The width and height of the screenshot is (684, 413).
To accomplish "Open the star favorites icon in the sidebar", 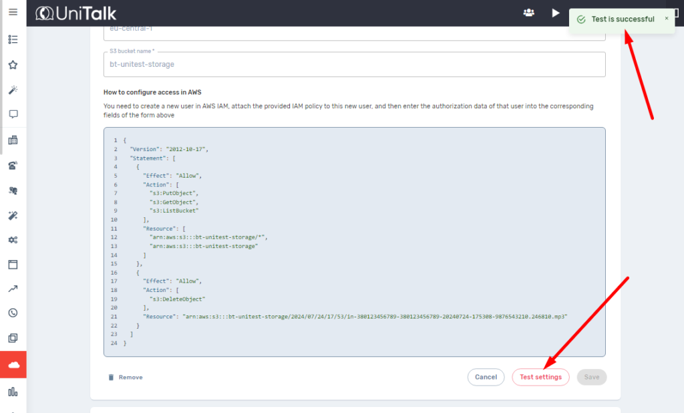I will 13,65.
